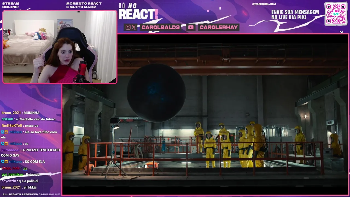Image resolution: width=350 pixels, height=197 pixels.
Task: Click username dritsu0 in chat
Action: pos(7,119)
